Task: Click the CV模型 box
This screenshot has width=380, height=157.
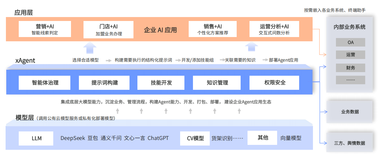Action: tap(195, 138)
